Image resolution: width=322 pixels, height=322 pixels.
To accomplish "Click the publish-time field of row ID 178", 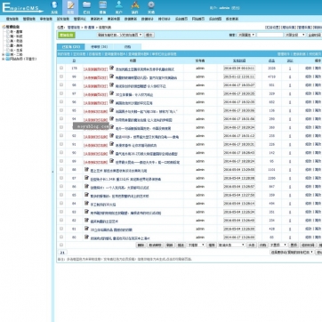I will pyautogui.click(x=239, y=68).
